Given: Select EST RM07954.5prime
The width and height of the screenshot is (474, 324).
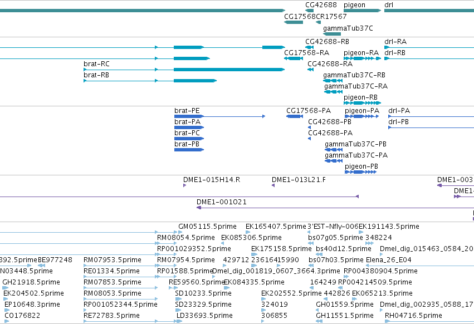Looking at the screenshot, I should [x=186, y=260].
